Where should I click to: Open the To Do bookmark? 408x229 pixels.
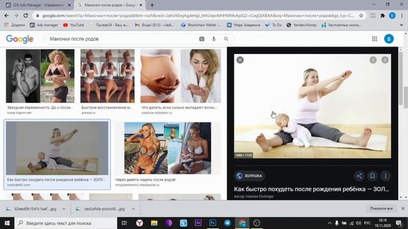click(273, 25)
